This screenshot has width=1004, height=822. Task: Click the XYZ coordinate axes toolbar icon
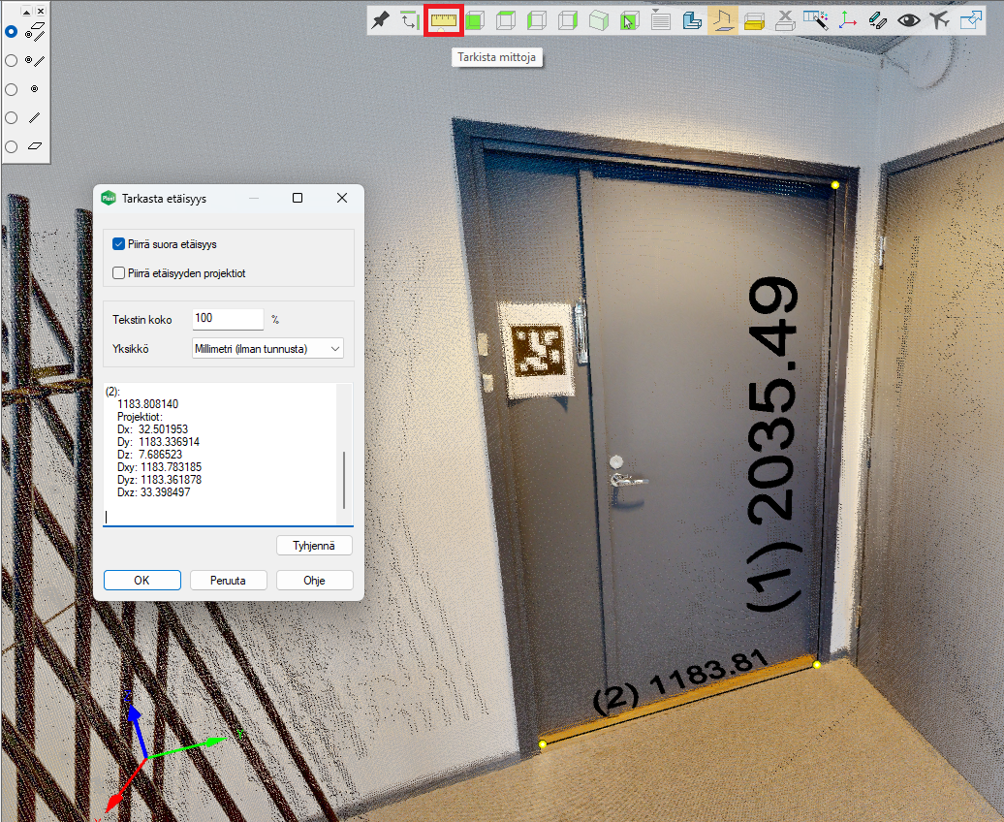pyautogui.click(x=847, y=20)
